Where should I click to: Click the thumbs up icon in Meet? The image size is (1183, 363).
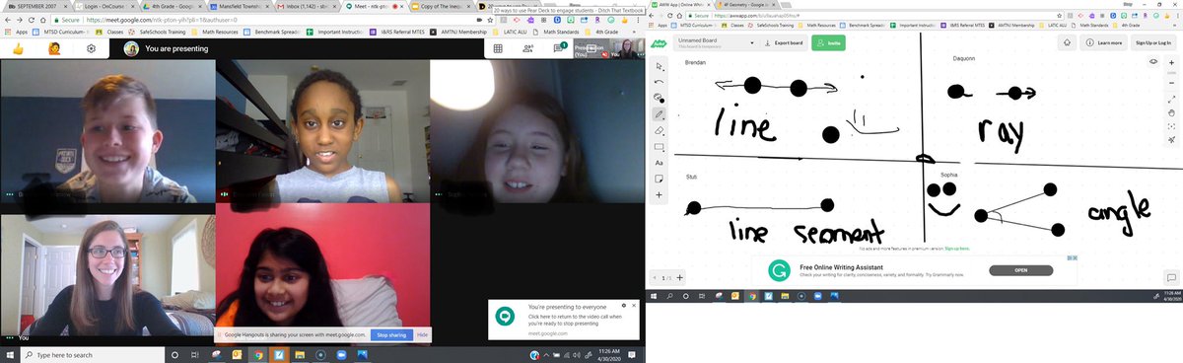point(18,48)
